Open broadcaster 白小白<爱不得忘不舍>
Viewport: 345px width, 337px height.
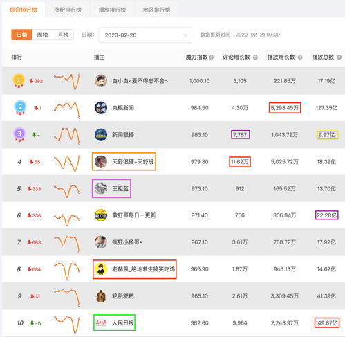[140, 81]
